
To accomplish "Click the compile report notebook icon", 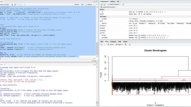I will click(21, 4).
